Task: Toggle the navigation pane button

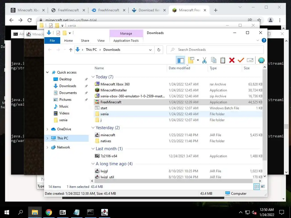Action: coord(180,60)
